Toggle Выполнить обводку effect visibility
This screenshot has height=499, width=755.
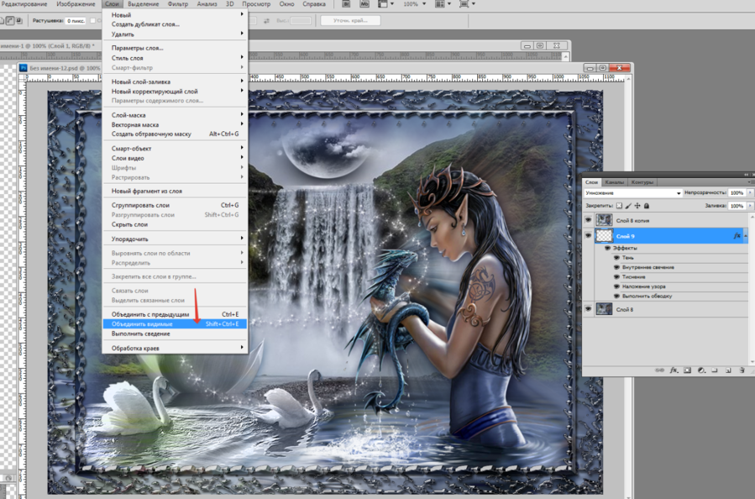click(x=616, y=297)
